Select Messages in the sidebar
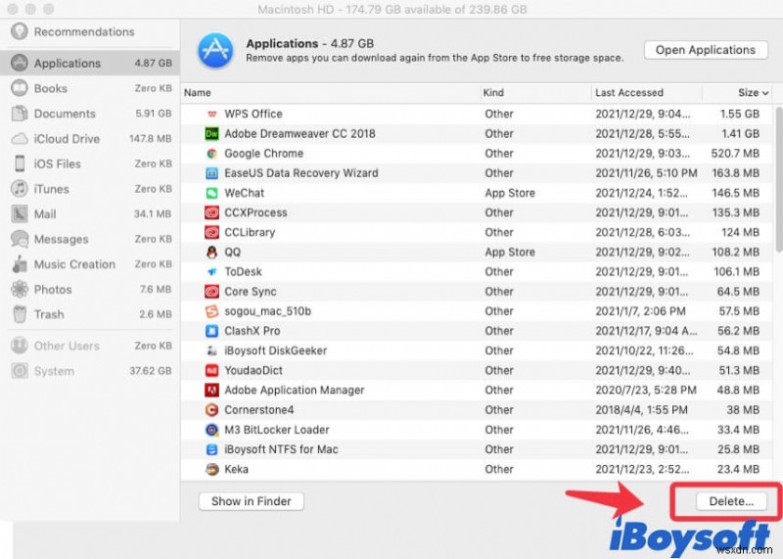 tap(90, 239)
